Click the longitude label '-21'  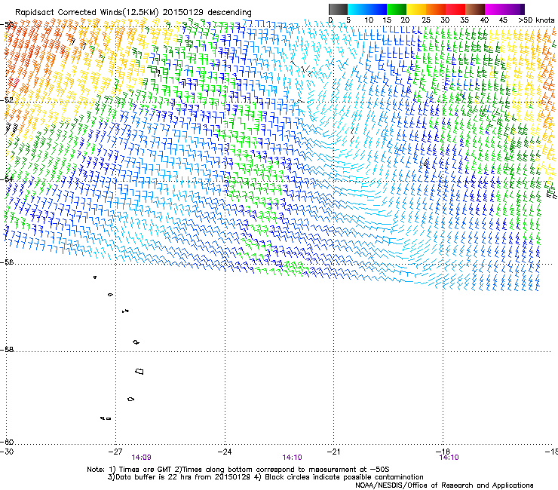333,452
